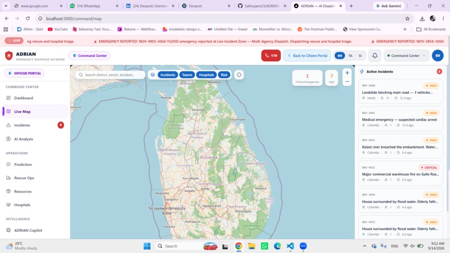Open Chrome tab search dropdown arrow

pyautogui.click(x=6, y=6)
